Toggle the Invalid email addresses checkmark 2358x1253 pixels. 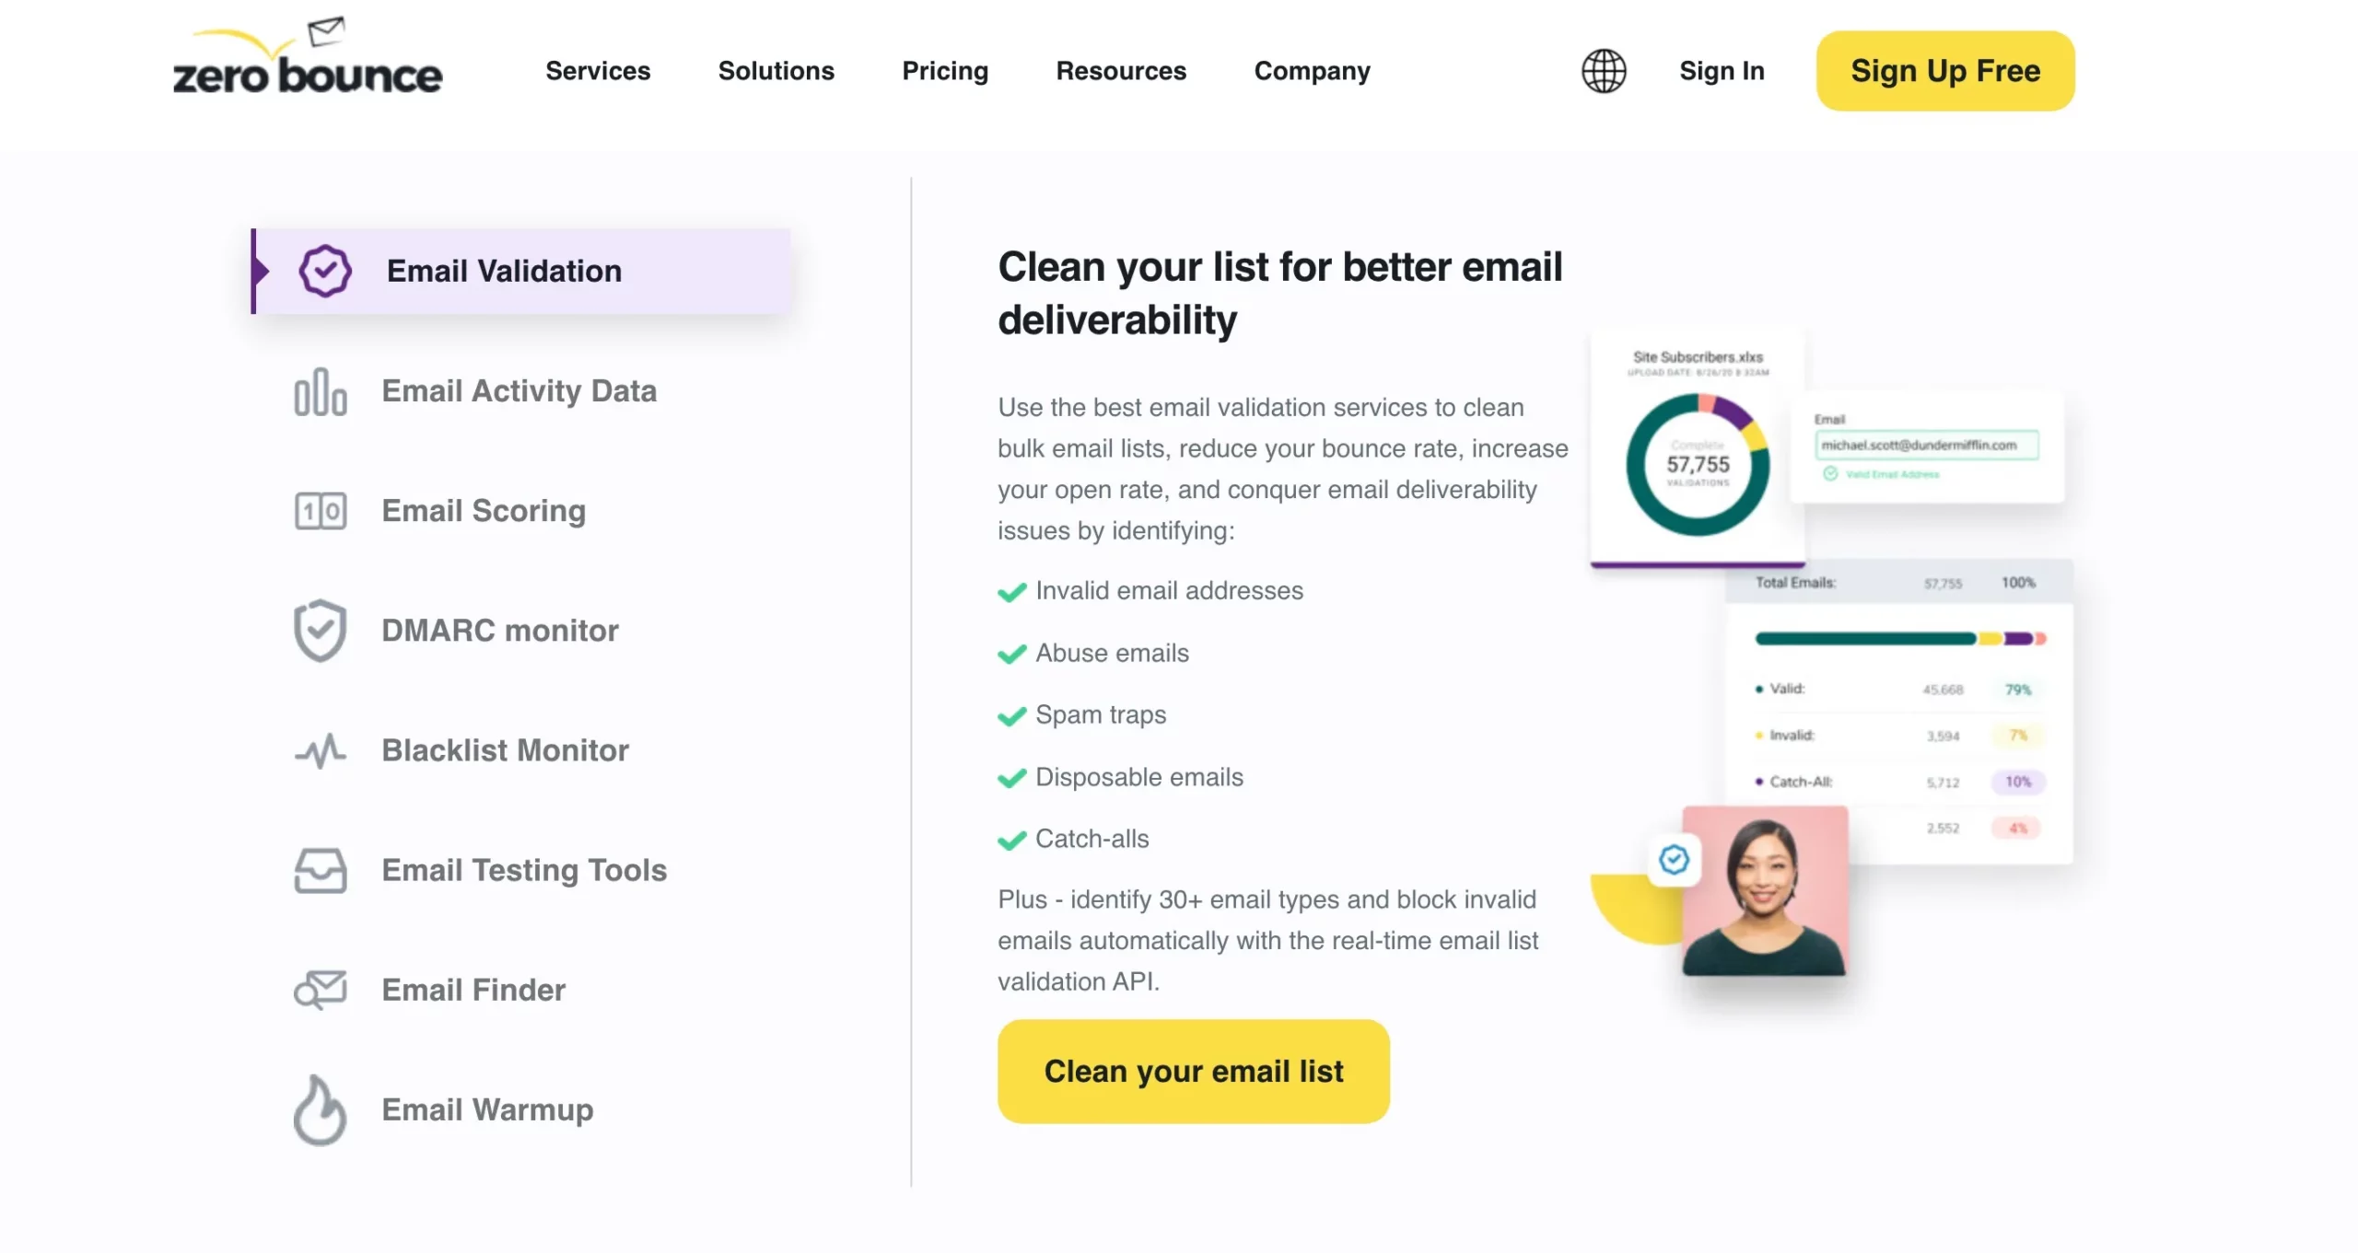click(1012, 591)
